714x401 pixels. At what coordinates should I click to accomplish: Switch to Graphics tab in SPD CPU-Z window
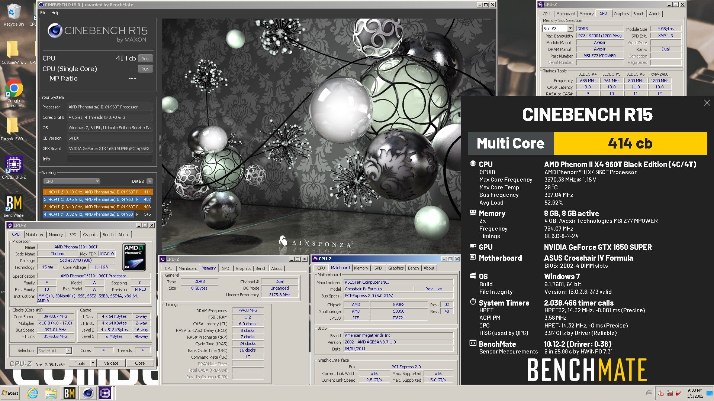(x=621, y=14)
